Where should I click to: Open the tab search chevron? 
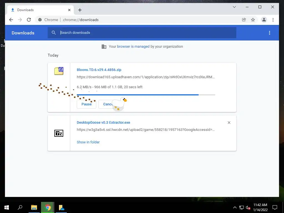tap(234, 7)
